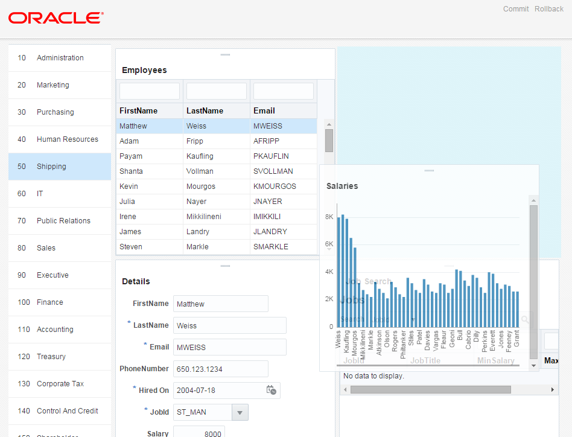Select the Treasury department
This screenshot has height=437, width=572.
coord(60,357)
